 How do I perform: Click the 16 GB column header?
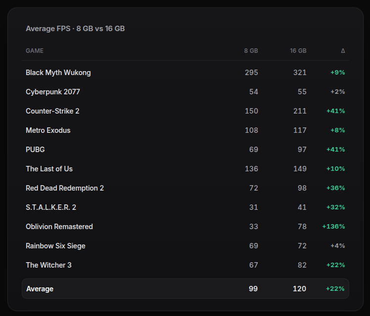click(298, 51)
